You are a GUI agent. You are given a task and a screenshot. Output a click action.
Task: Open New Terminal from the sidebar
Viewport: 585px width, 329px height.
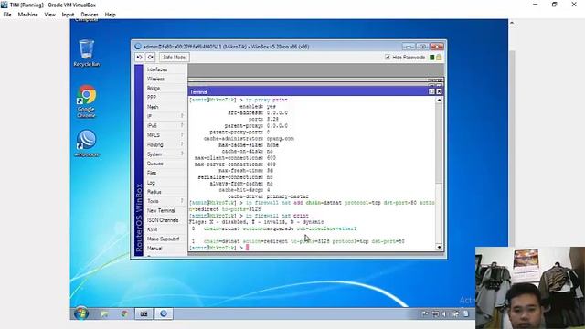click(161, 211)
